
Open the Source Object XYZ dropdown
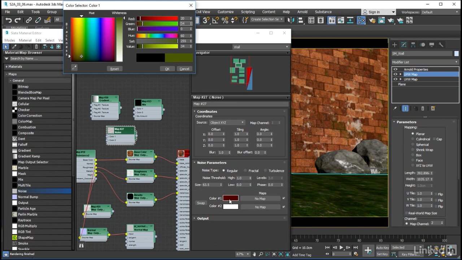(227, 123)
